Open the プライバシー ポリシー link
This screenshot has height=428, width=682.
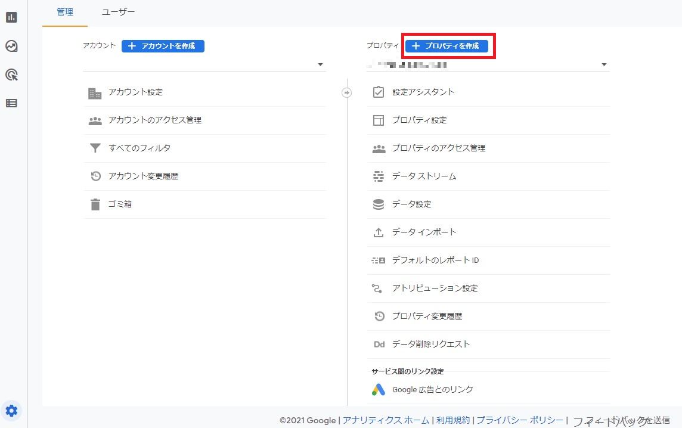[x=522, y=420]
